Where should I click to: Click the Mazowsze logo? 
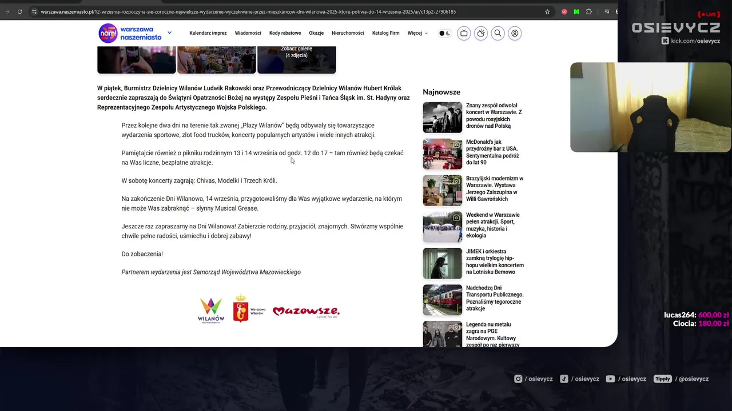coord(306,312)
